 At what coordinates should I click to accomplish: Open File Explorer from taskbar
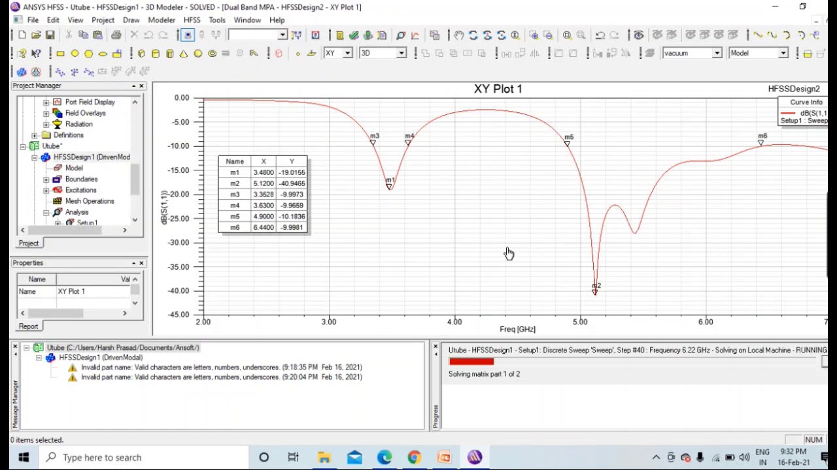[324, 458]
